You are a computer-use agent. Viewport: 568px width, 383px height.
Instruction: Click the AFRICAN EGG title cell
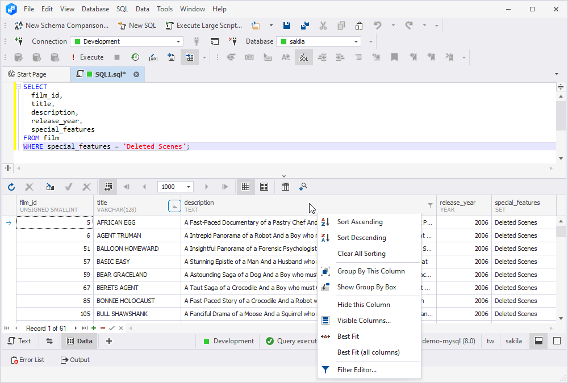pos(137,222)
